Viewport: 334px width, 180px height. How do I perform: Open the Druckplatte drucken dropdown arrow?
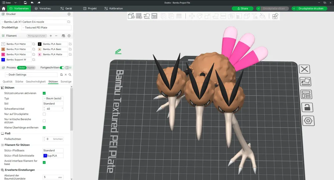pos(294,9)
